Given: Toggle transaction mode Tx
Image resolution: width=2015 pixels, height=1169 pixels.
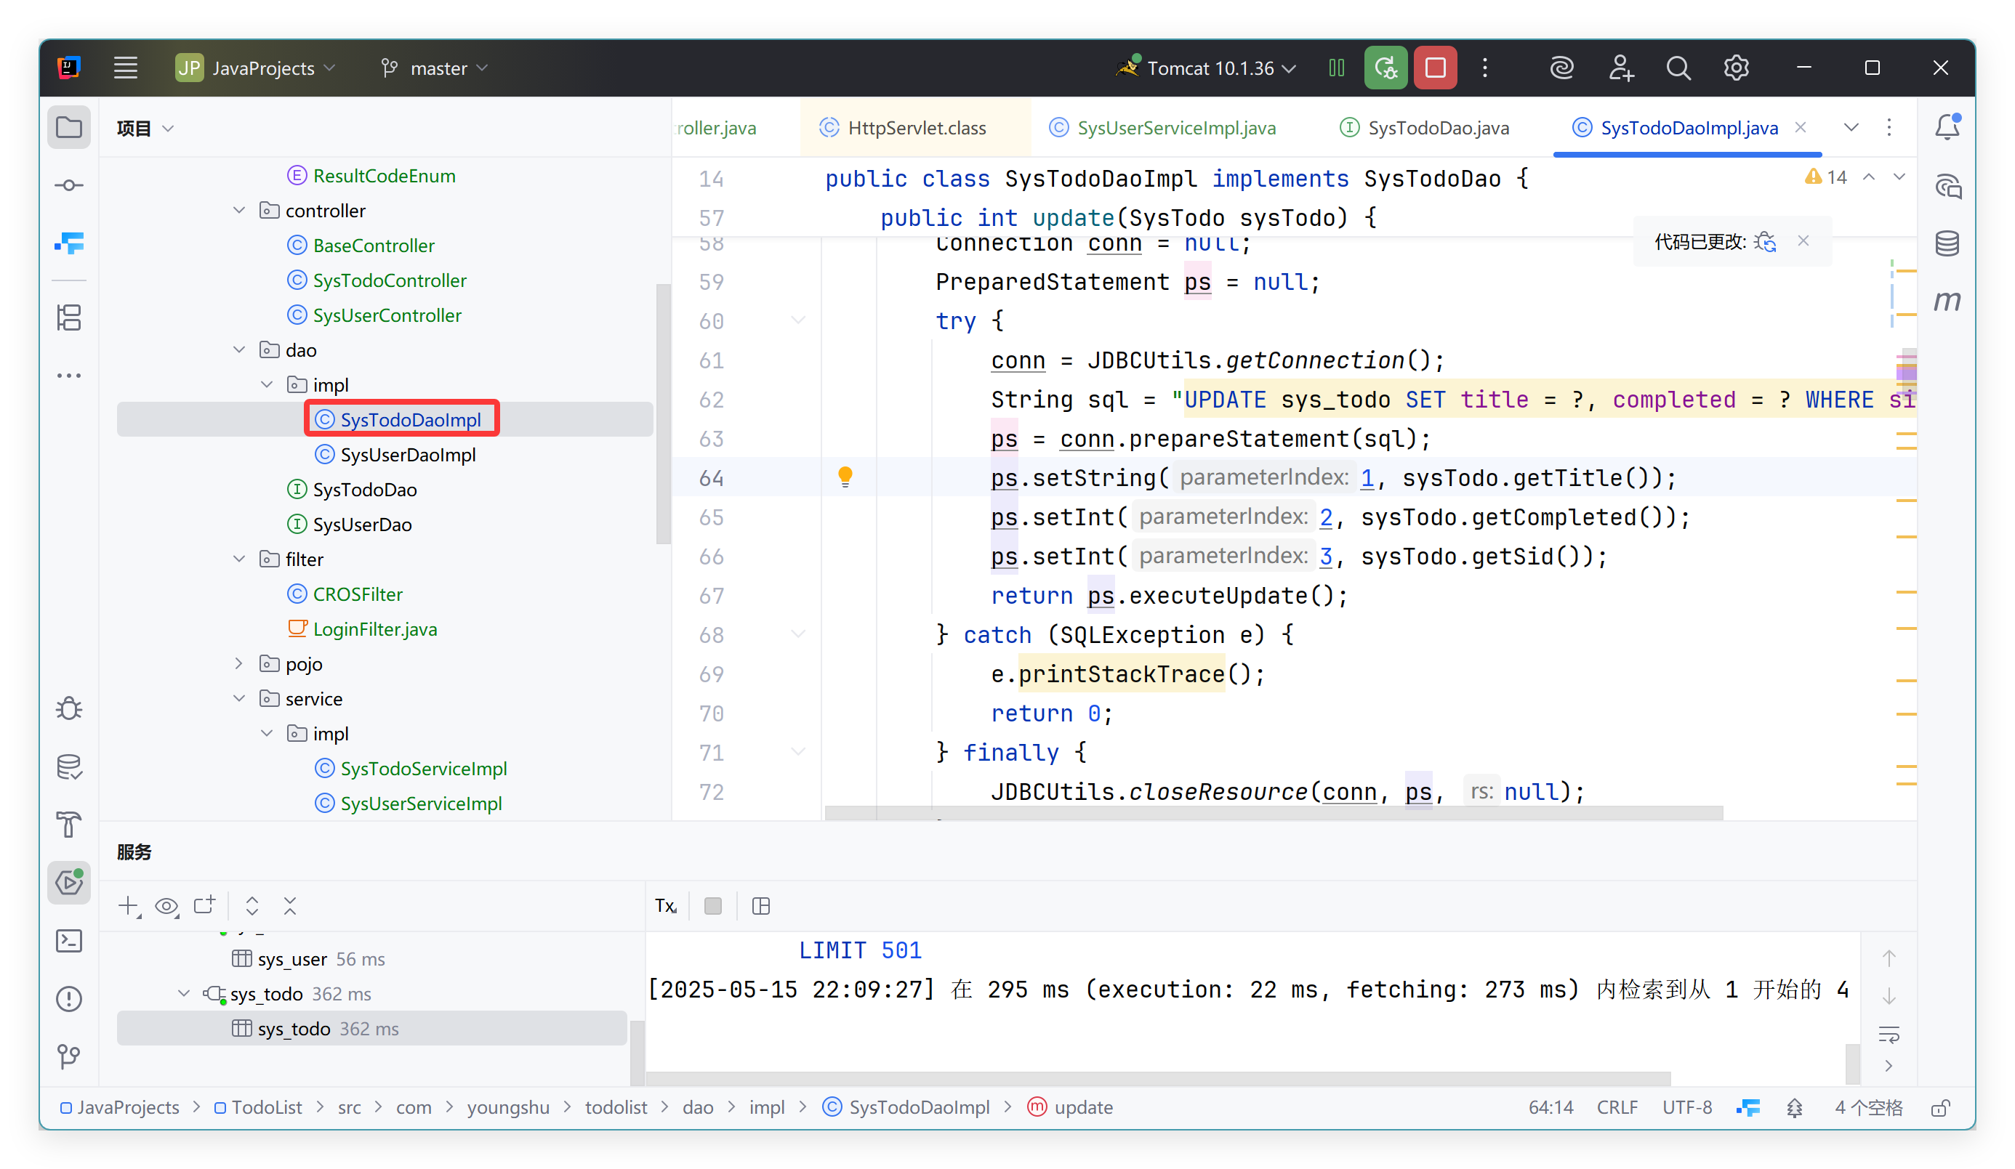Looking at the screenshot, I should (665, 906).
